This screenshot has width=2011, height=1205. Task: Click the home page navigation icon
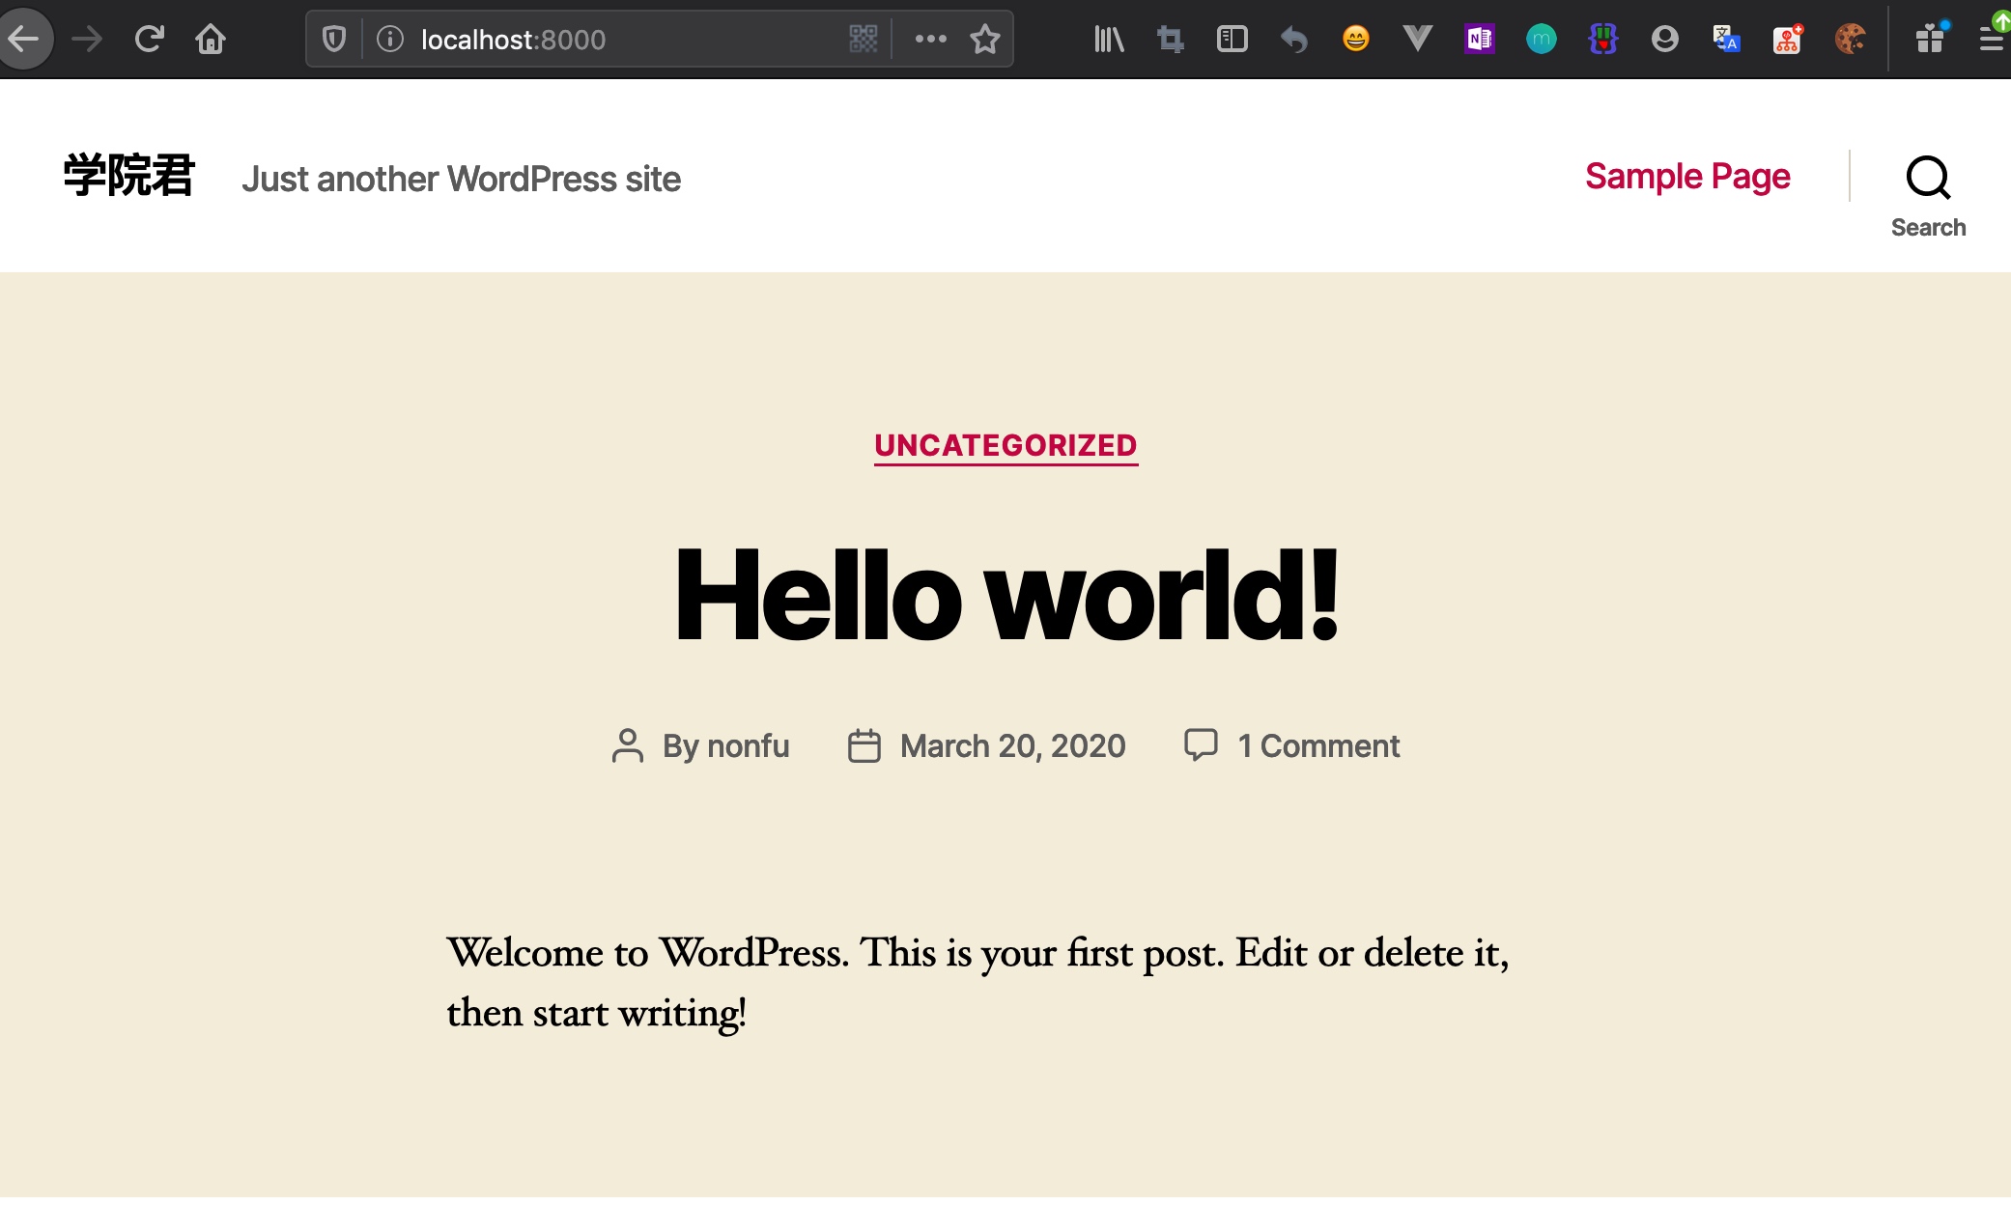pyautogui.click(x=211, y=39)
